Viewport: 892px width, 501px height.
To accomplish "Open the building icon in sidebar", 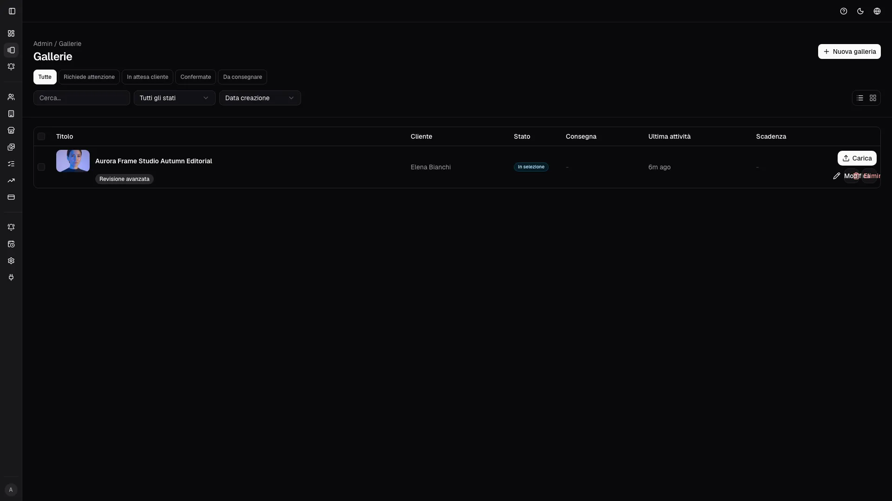I will coord(11,114).
